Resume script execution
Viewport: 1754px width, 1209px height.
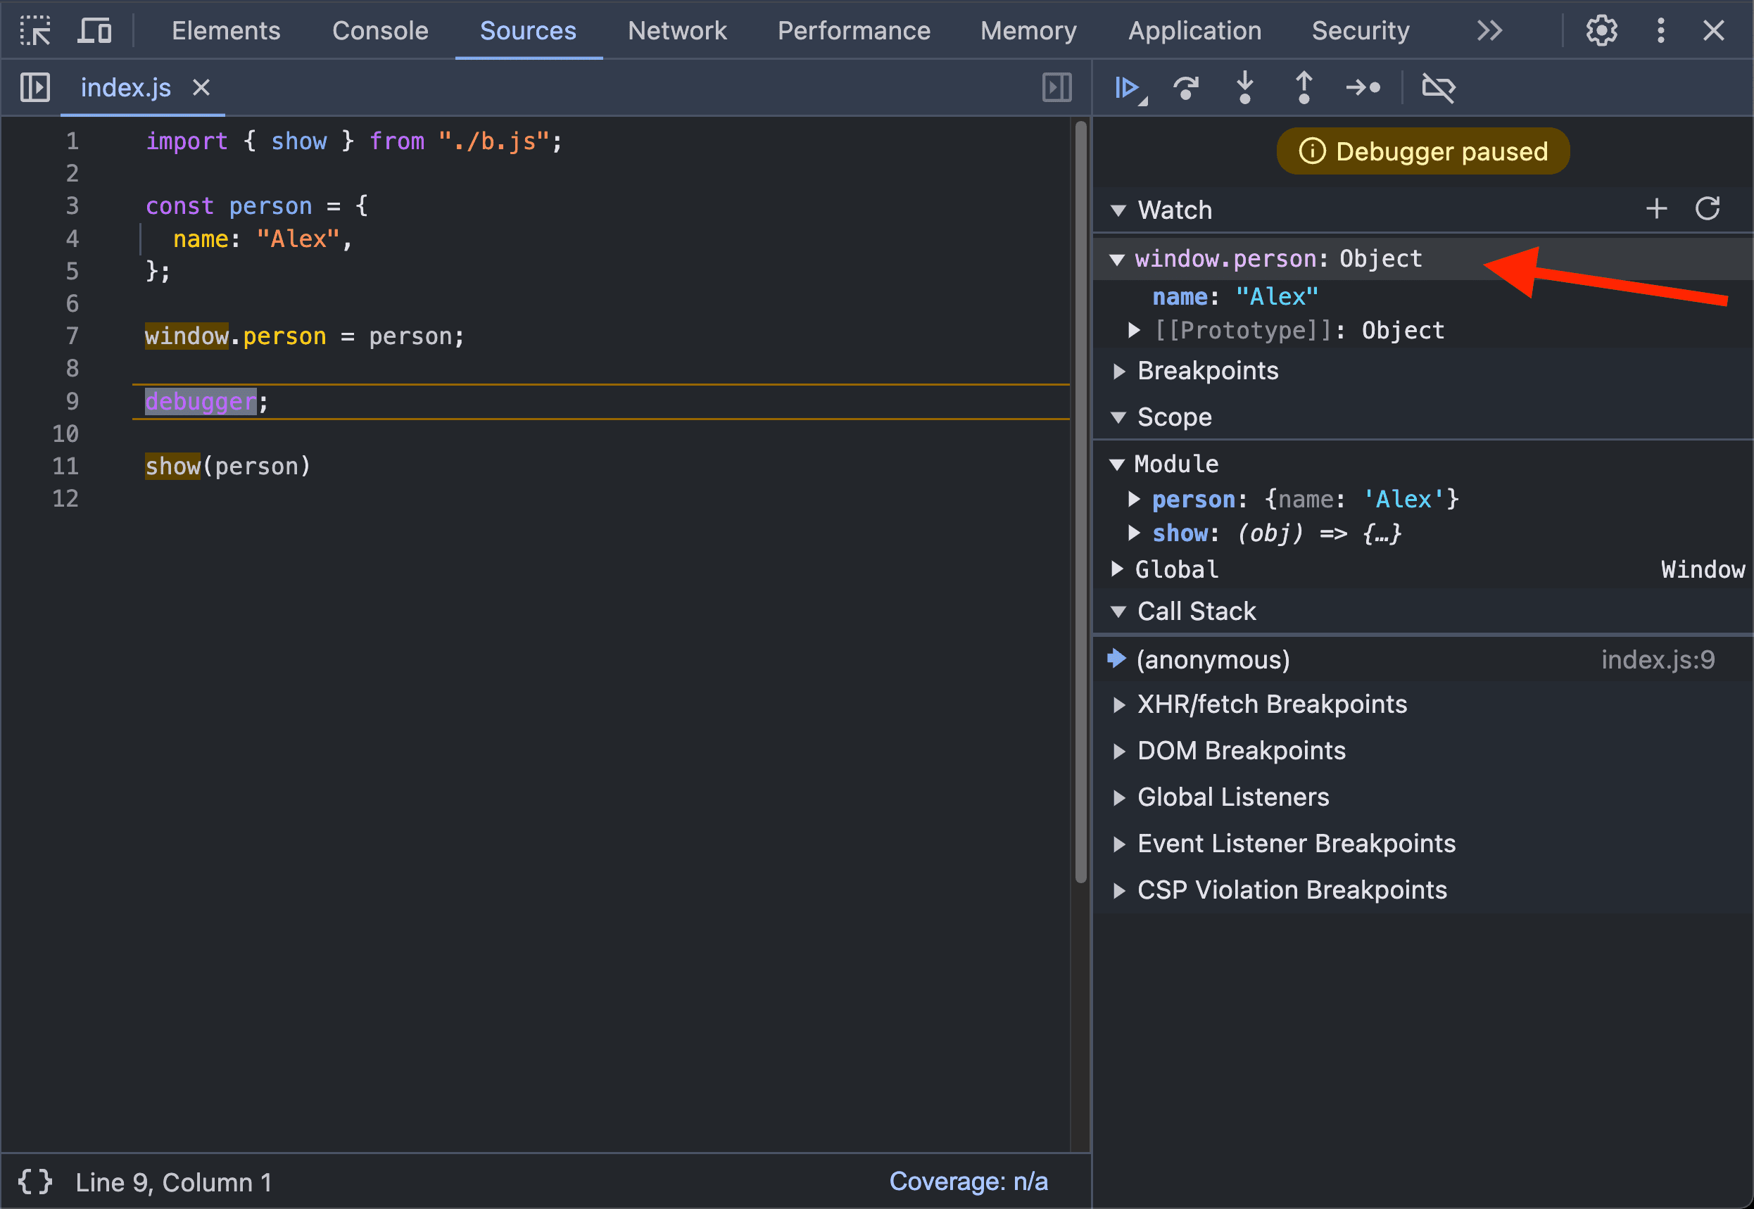pyautogui.click(x=1129, y=89)
